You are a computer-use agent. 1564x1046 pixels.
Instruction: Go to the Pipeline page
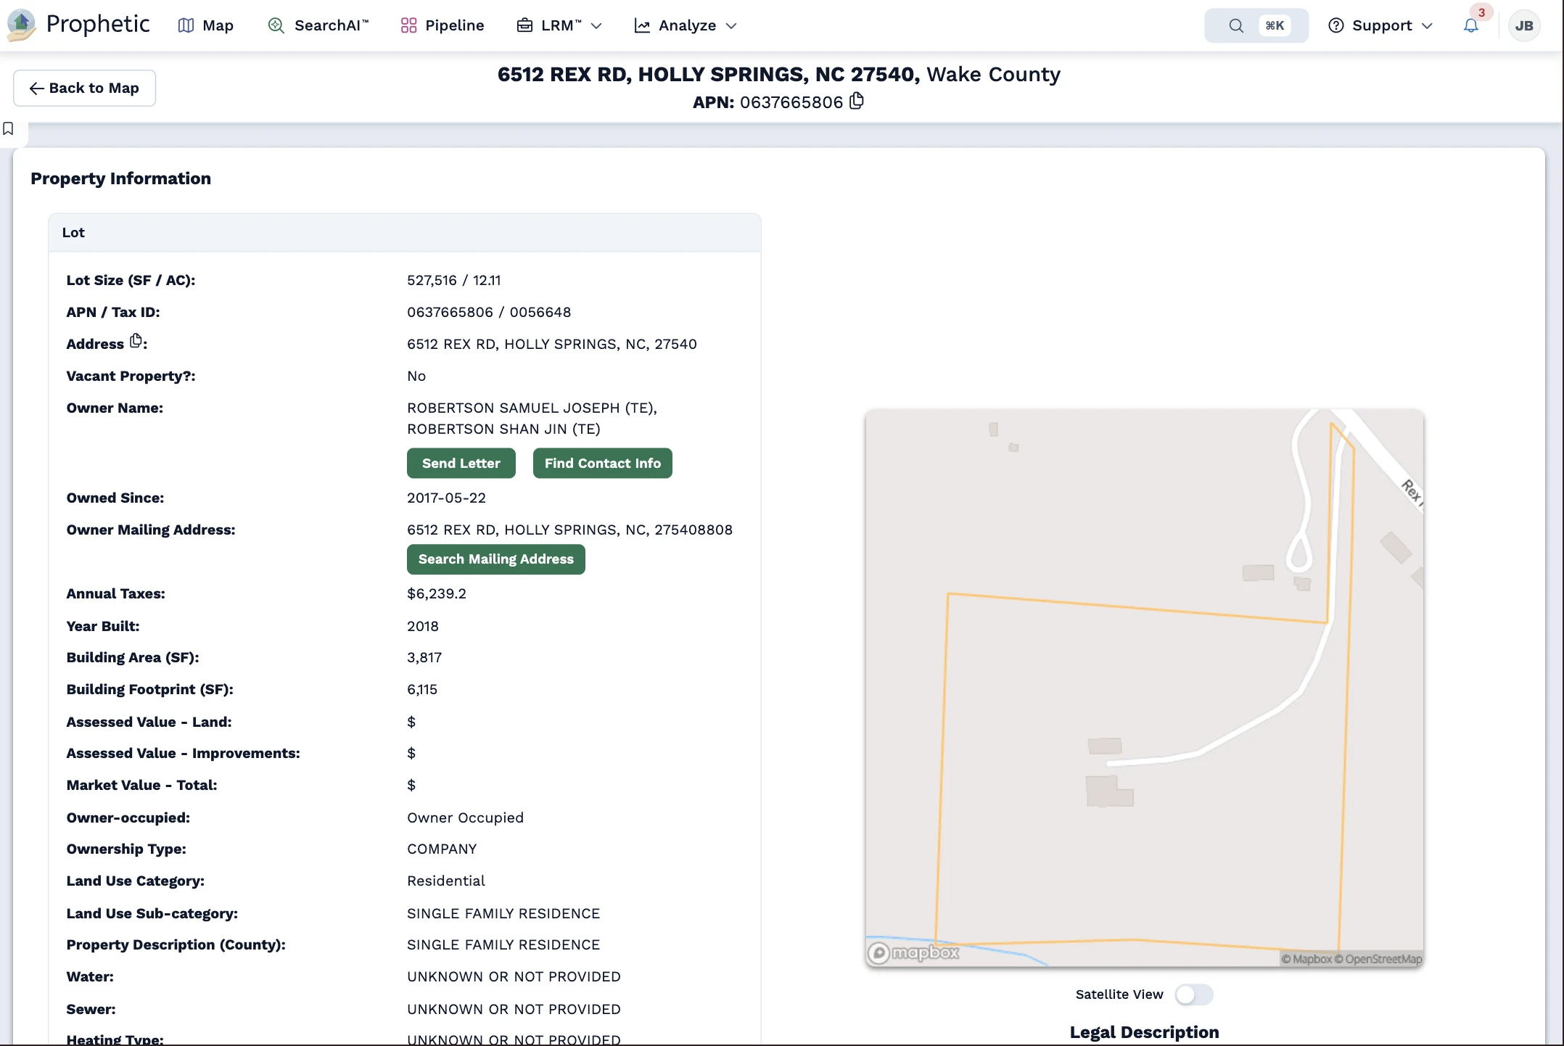(443, 25)
